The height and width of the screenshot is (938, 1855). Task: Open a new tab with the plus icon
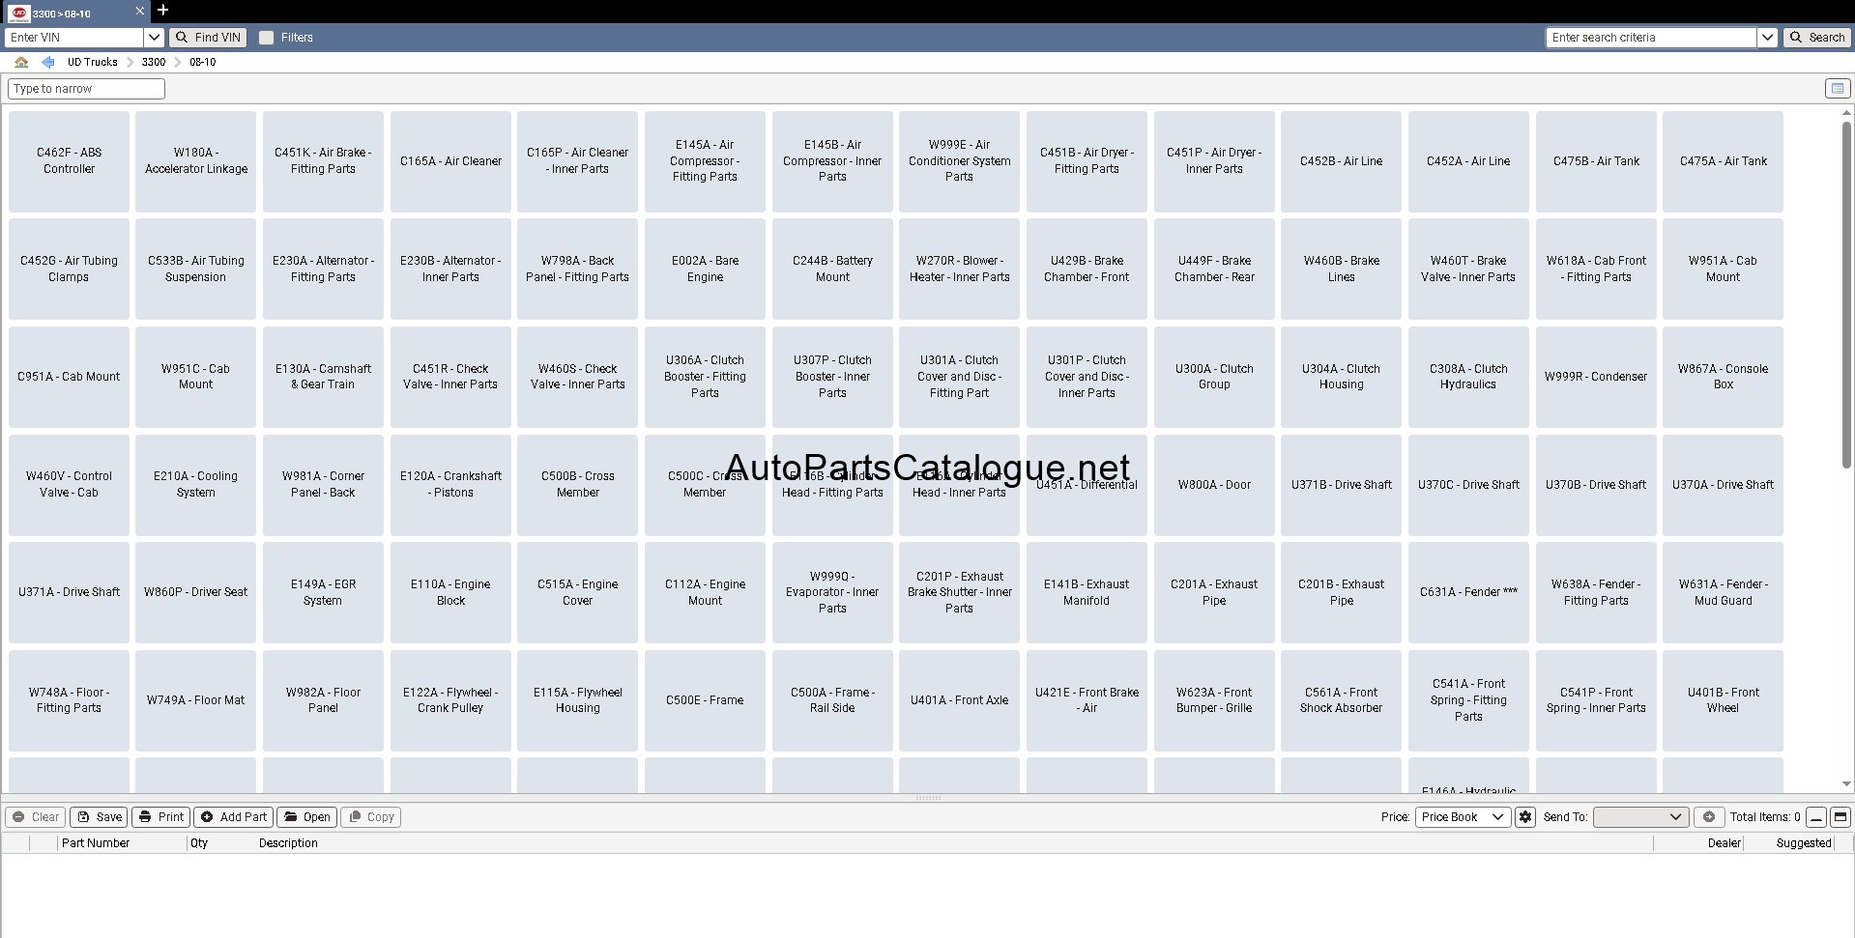point(162,11)
